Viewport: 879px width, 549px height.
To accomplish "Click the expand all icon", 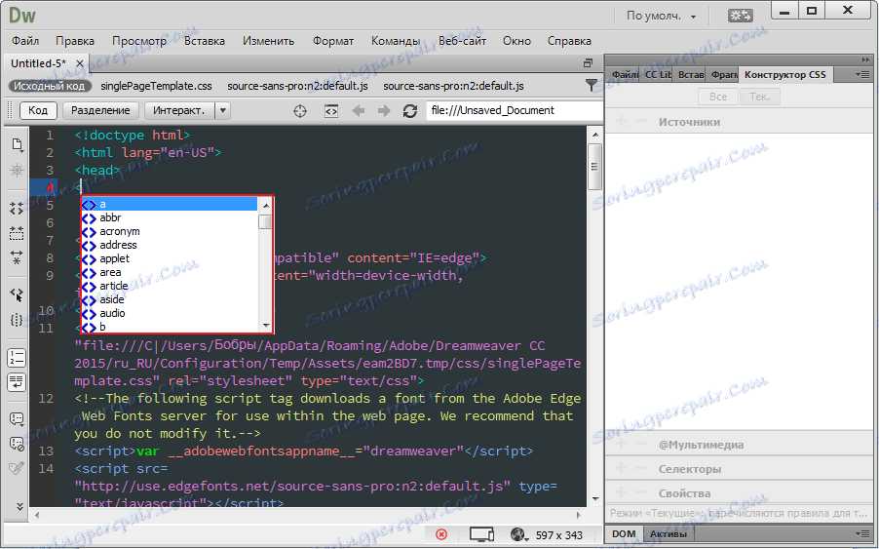I will pyautogui.click(x=17, y=257).
